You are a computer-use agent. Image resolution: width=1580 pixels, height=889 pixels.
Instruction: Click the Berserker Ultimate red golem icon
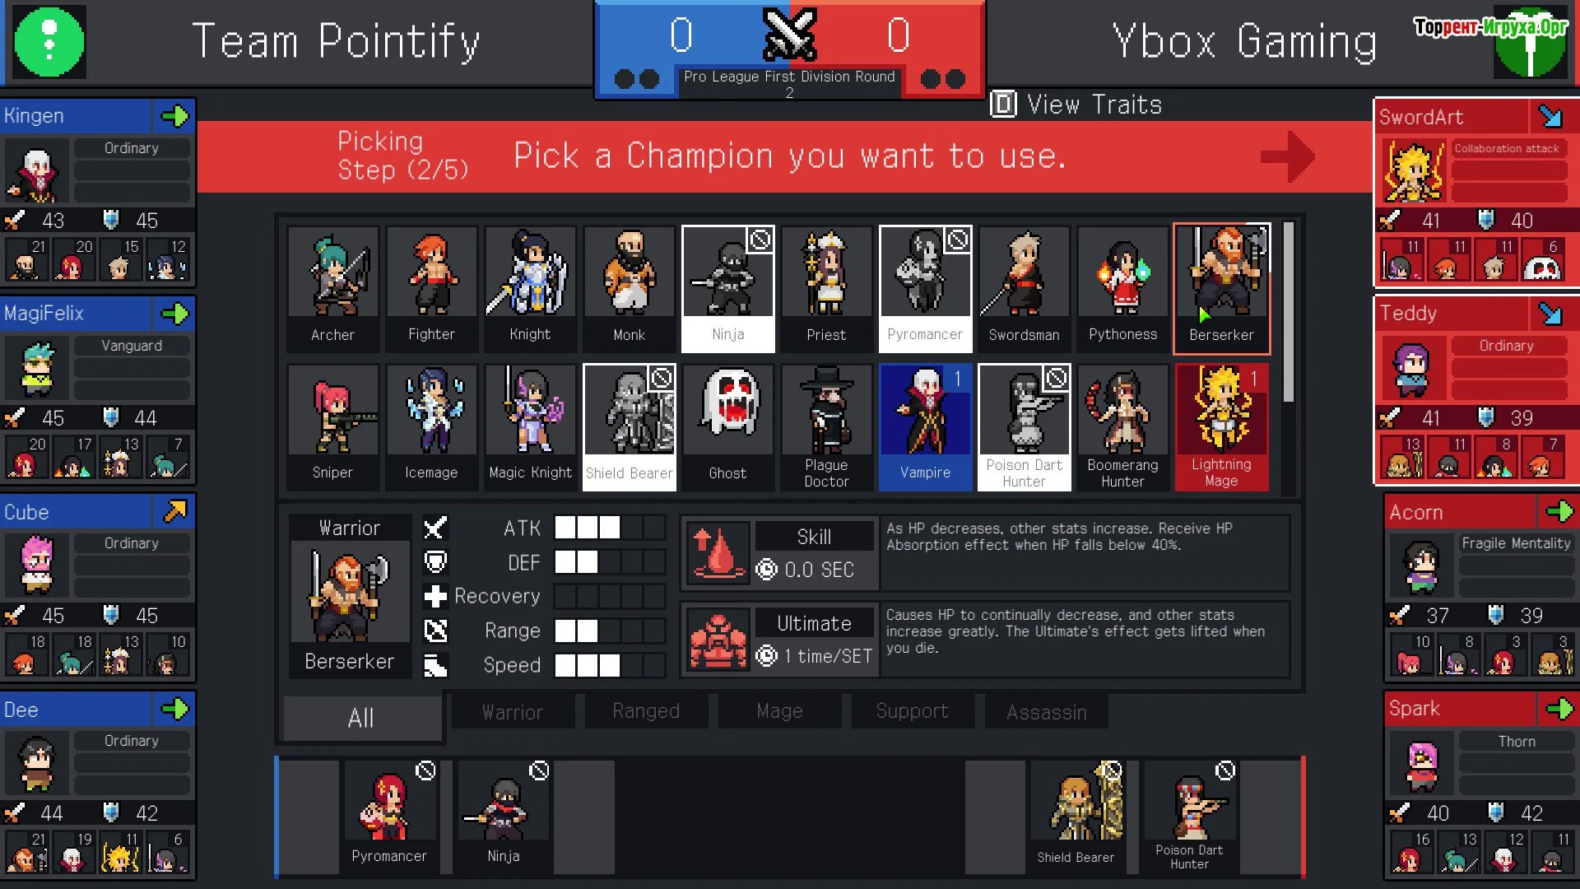(x=718, y=640)
